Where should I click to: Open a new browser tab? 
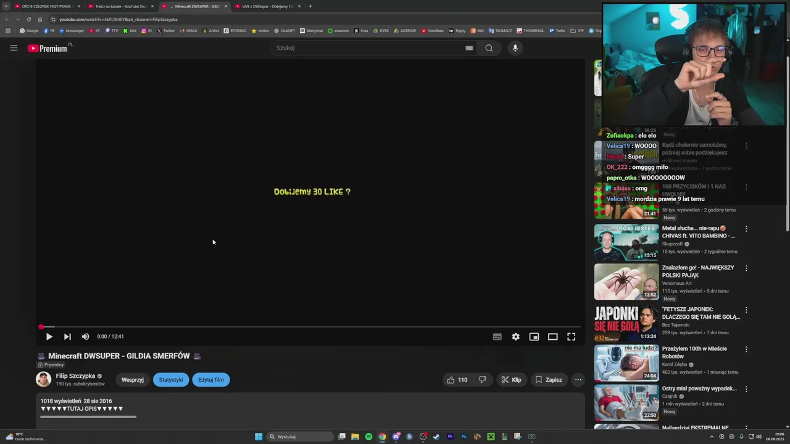pyautogui.click(x=310, y=6)
